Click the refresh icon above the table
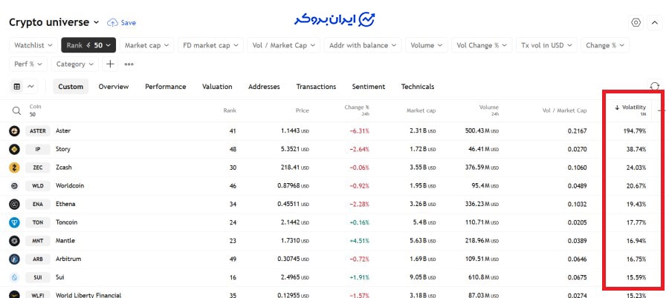 654,87
